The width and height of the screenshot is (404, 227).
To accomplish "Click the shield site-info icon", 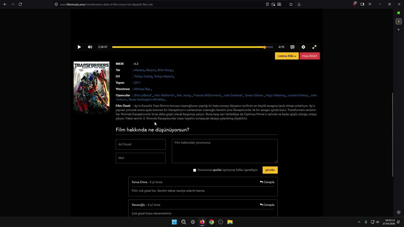I will pos(56,4).
